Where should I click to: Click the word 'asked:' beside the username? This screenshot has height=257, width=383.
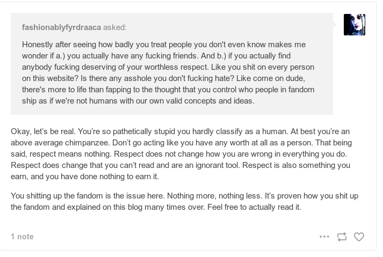click(115, 27)
